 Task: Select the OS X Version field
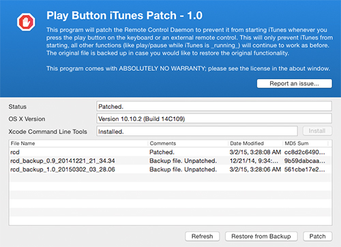214,118
